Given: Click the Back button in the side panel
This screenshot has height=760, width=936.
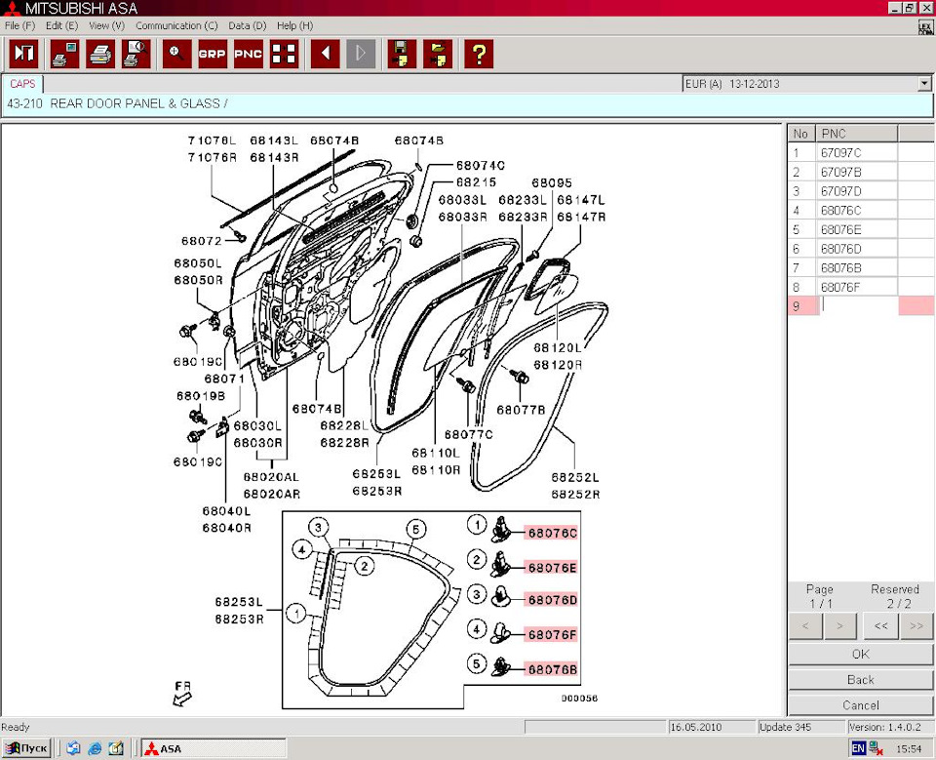Looking at the screenshot, I should pyautogui.click(x=860, y=680).
